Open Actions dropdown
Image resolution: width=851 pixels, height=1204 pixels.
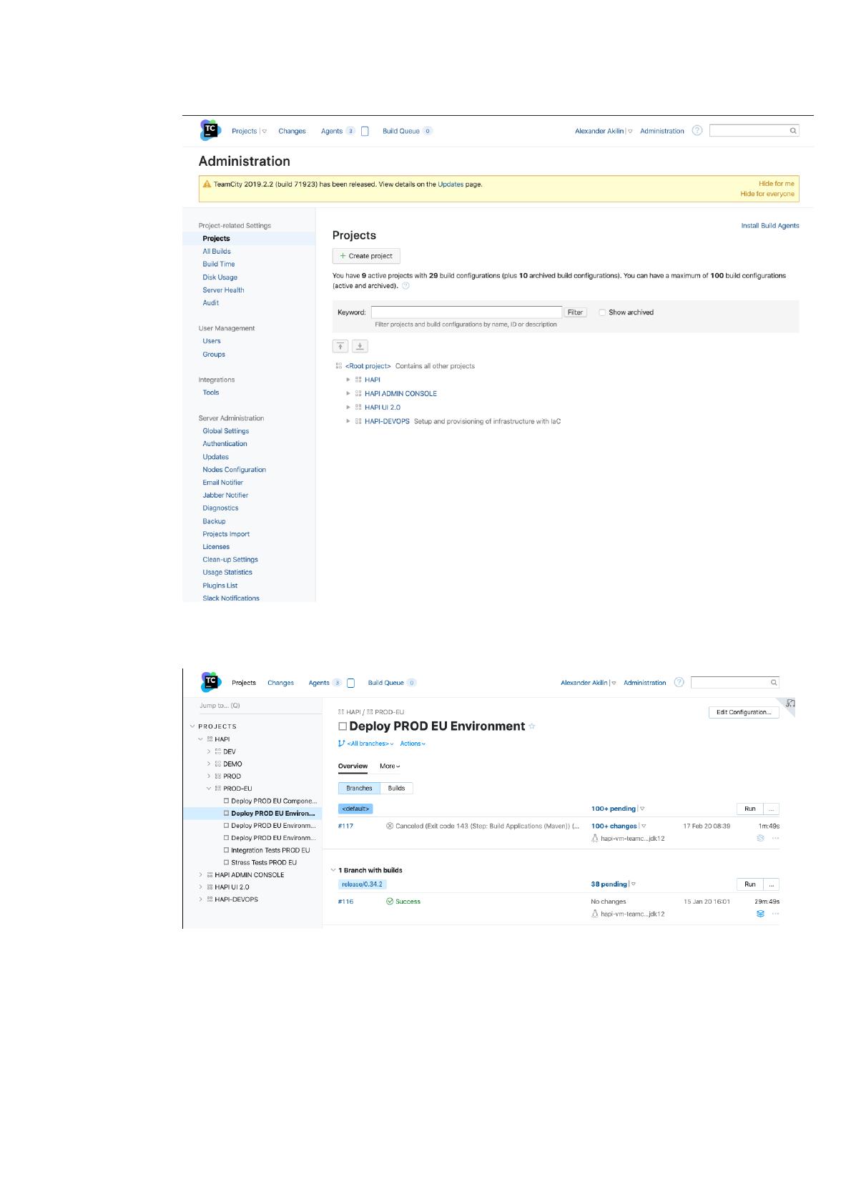413,744
